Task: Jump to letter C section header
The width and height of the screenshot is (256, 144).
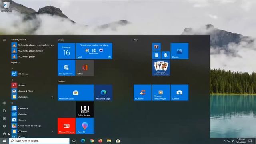Action: tap(12, 103)
